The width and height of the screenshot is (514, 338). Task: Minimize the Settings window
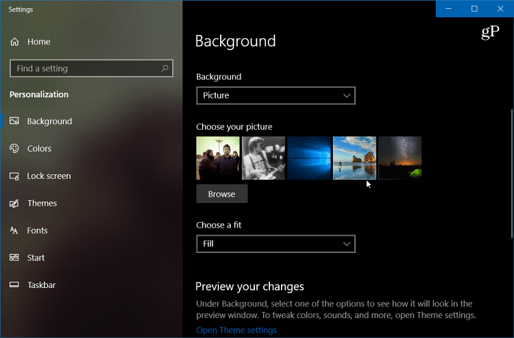pyautogui.click(x=449, y=9)
